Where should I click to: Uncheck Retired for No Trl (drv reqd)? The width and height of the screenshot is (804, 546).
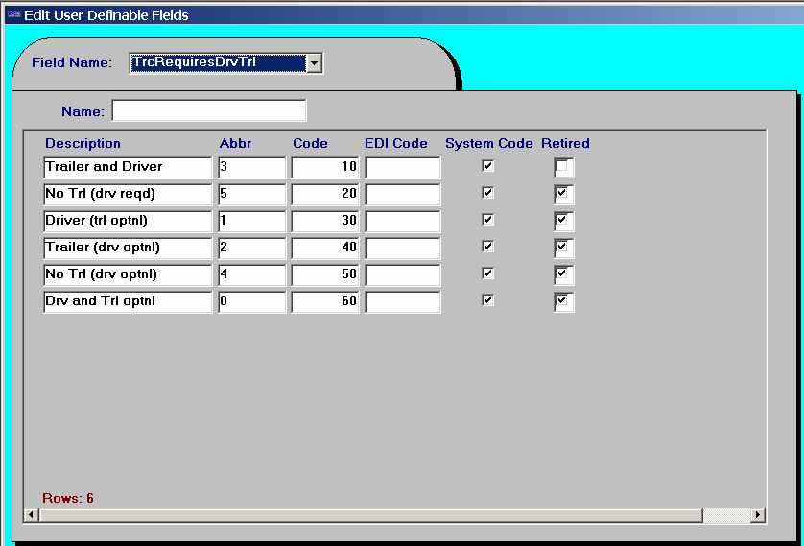[x=561, y=193]
